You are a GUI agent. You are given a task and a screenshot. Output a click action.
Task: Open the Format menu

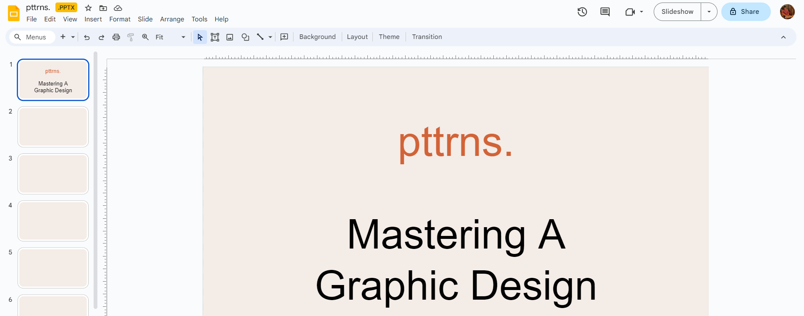[x=120, y=19]
